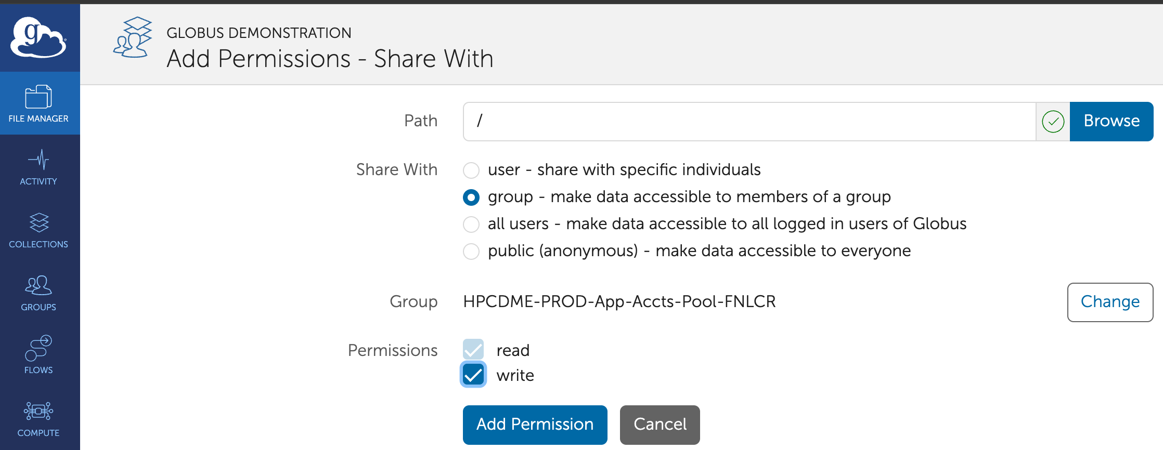Cancel adding the permission
This screenshot has height=450, width=1163.
(x=660, y=425)
